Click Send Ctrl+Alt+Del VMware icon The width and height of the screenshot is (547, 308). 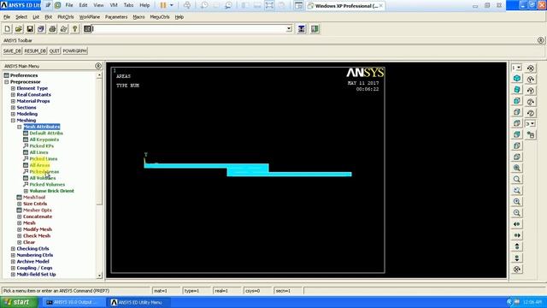[187, 5]
